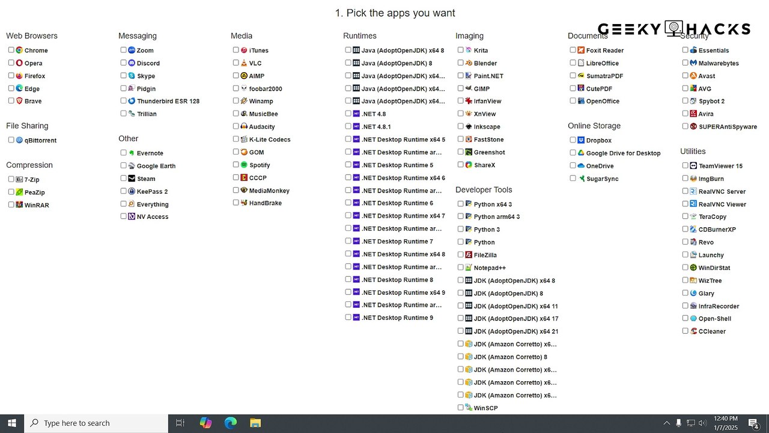Tick the foobar2000 checkbox
The image size is (769, 433).
pos(236,88)
